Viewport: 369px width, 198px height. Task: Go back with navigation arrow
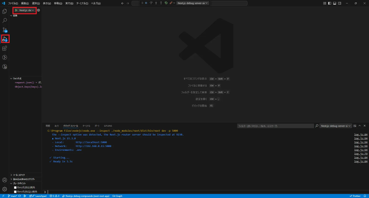click(x=122, y=3)
